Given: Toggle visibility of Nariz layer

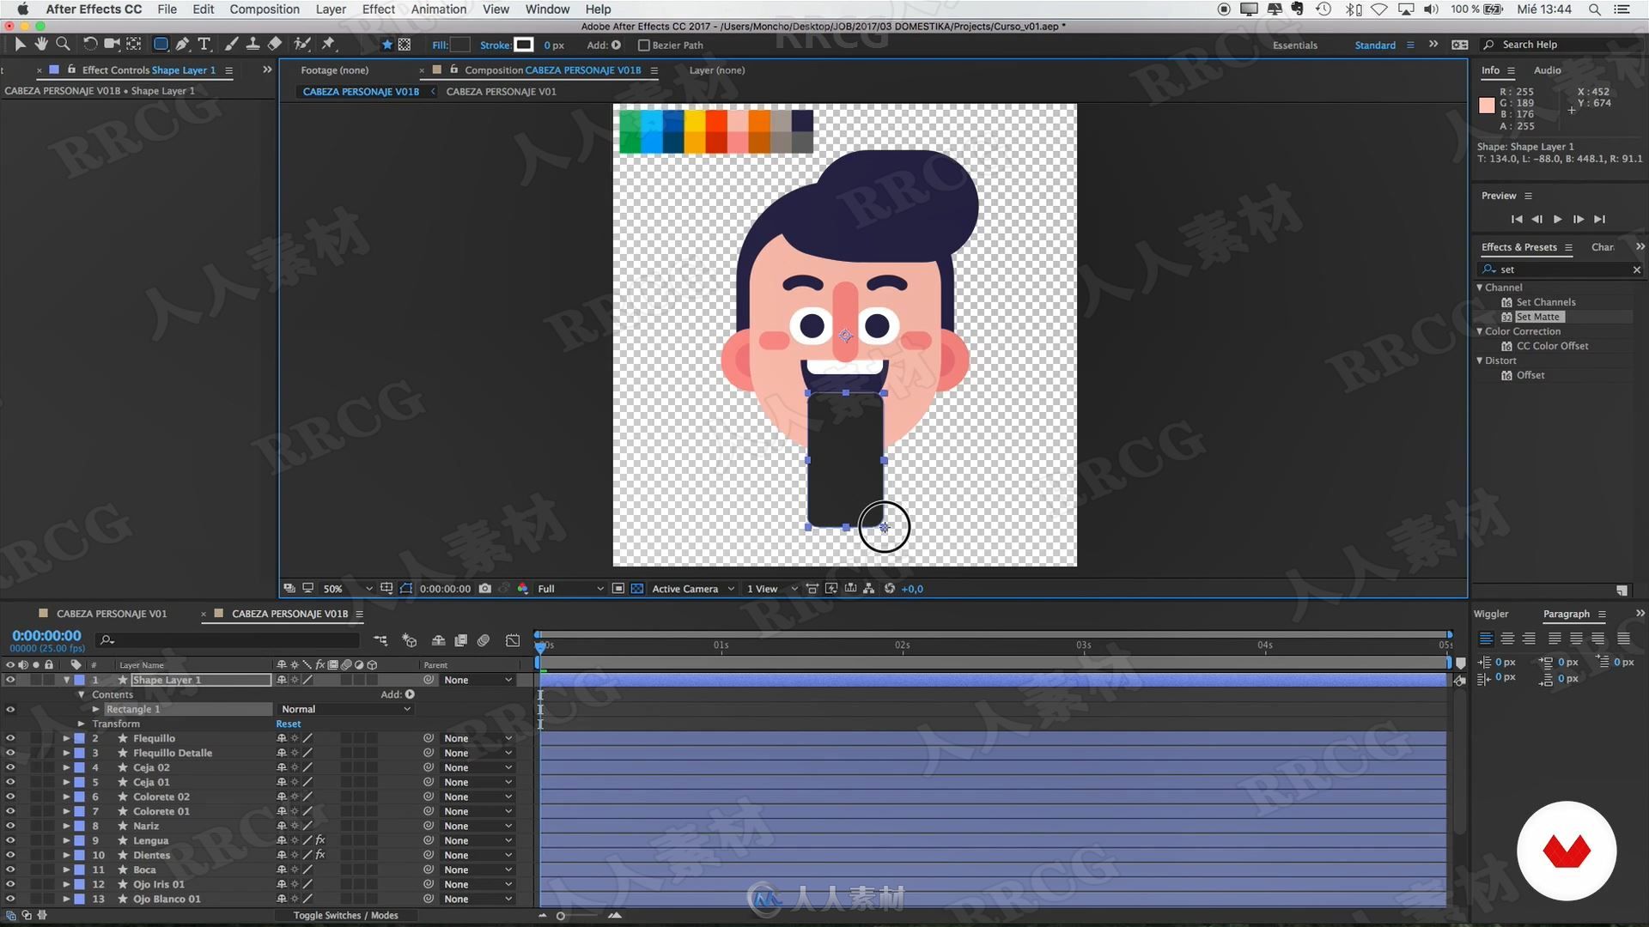Looking at the screenshot, I should coord(11,825).
